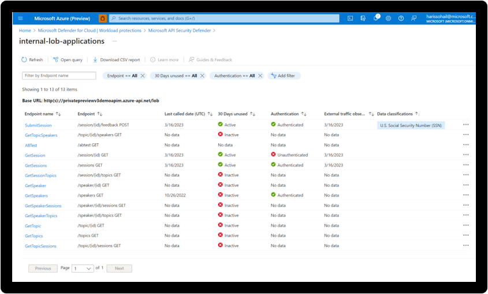Click the Next page button

(119, 268)
